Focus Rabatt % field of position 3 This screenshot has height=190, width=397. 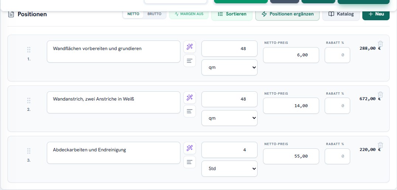pos(338,156)
